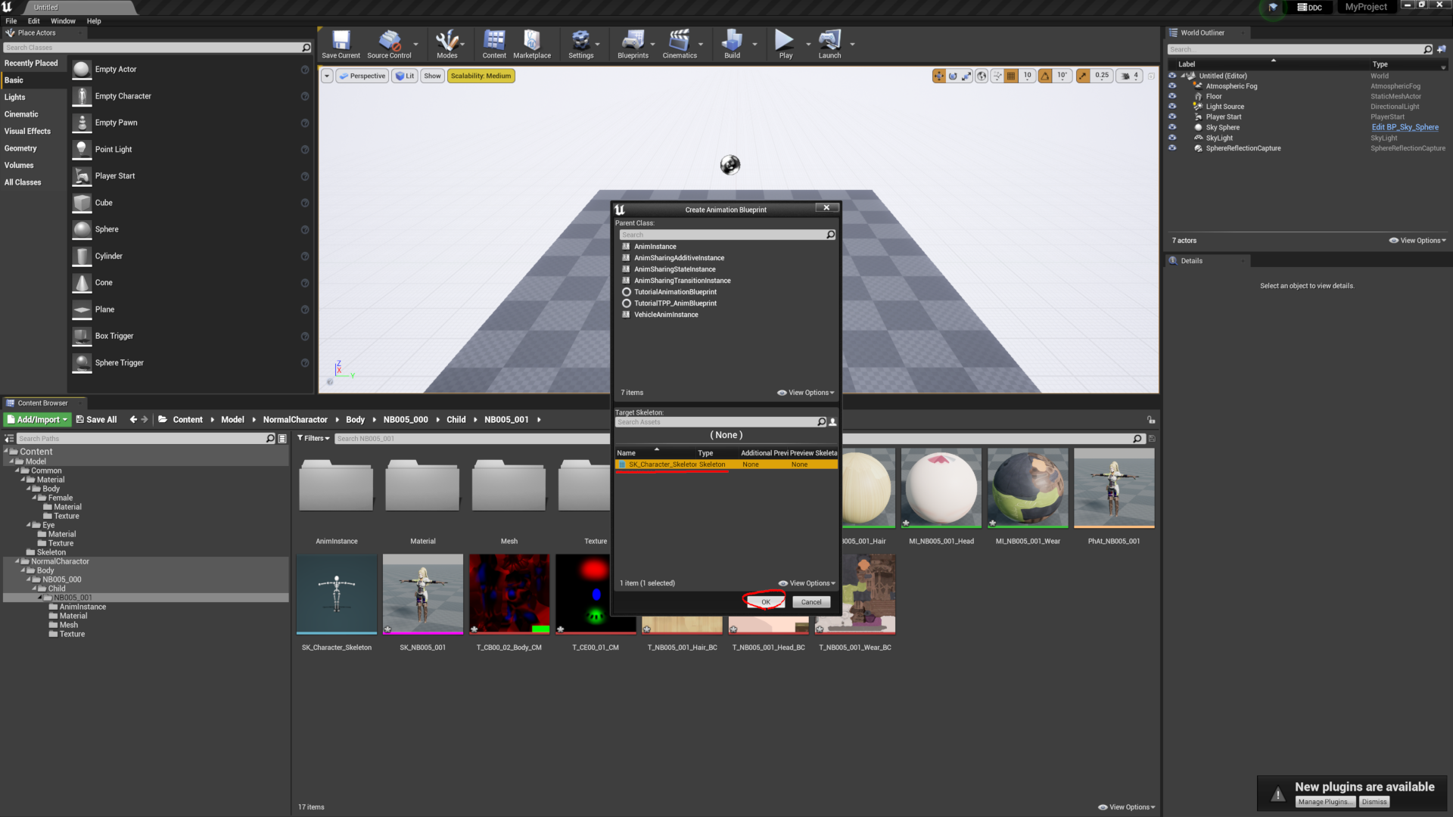This screenshot has width=1453, height=817.
Task: Open View Options in Parent Class list
Action: coord(806,393)
